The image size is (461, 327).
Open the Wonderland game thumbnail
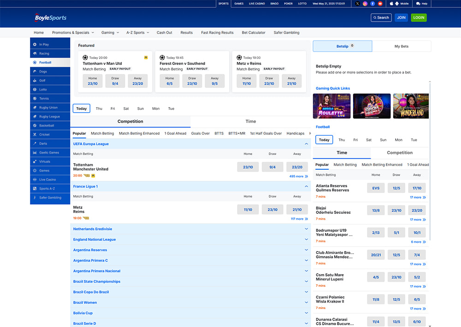tap(411, 106)
